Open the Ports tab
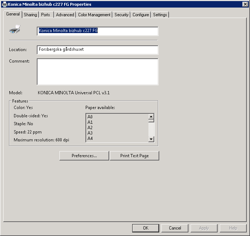 coord(46,15)
